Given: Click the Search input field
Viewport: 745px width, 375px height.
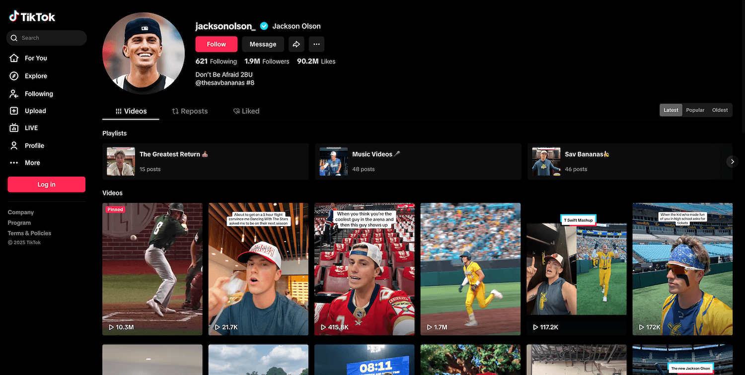Looking at the screenshot, I should [x=50, y=38].
